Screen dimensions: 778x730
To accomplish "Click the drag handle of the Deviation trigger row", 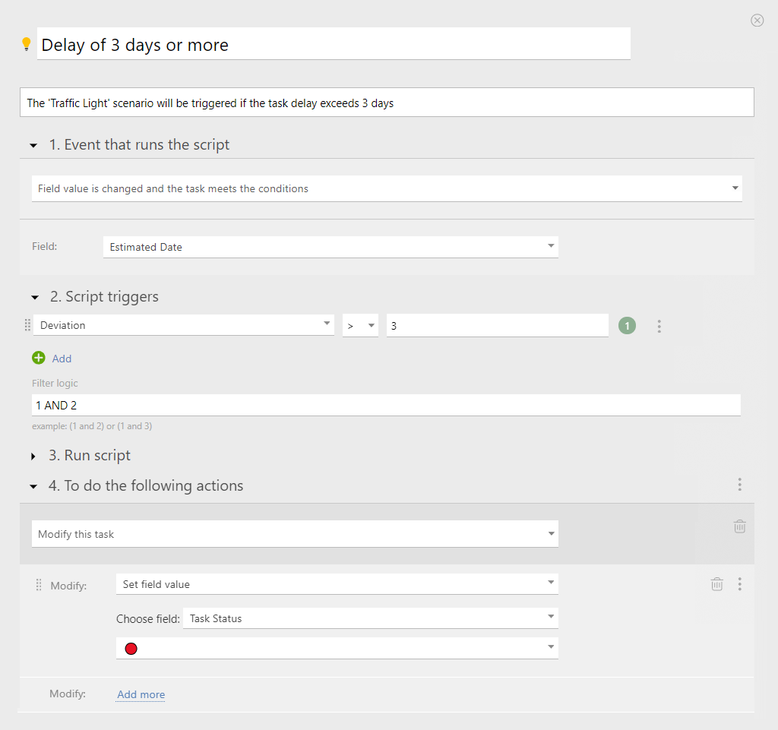I will tap(27, 325).
